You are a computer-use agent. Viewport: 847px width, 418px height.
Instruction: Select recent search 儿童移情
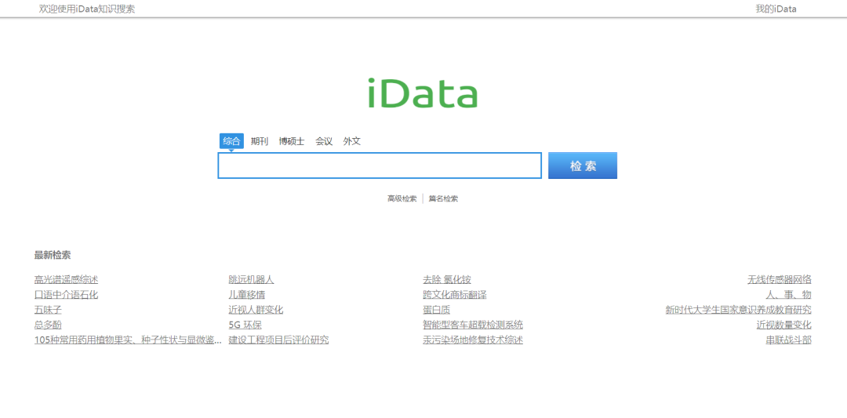pos(246,295)
